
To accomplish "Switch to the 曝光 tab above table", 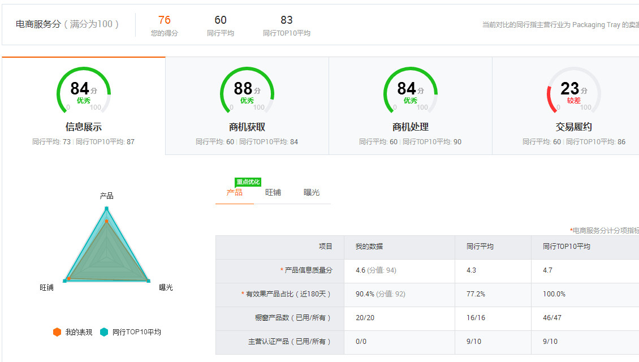I will point(312,192).
